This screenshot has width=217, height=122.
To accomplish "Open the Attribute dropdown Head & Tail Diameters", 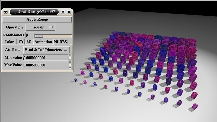I will tap(46, 50).
